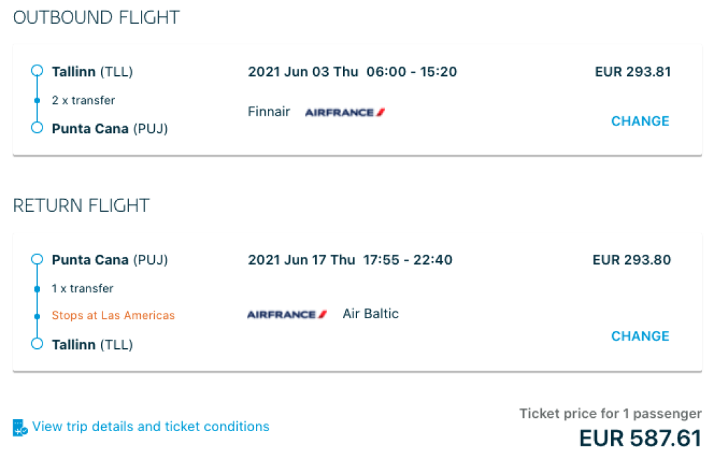Image resolution: width=714 pixels, height=459 pixels.
Task: Click the Tallinn departure circle in outbound route
Action: point(38,71)
